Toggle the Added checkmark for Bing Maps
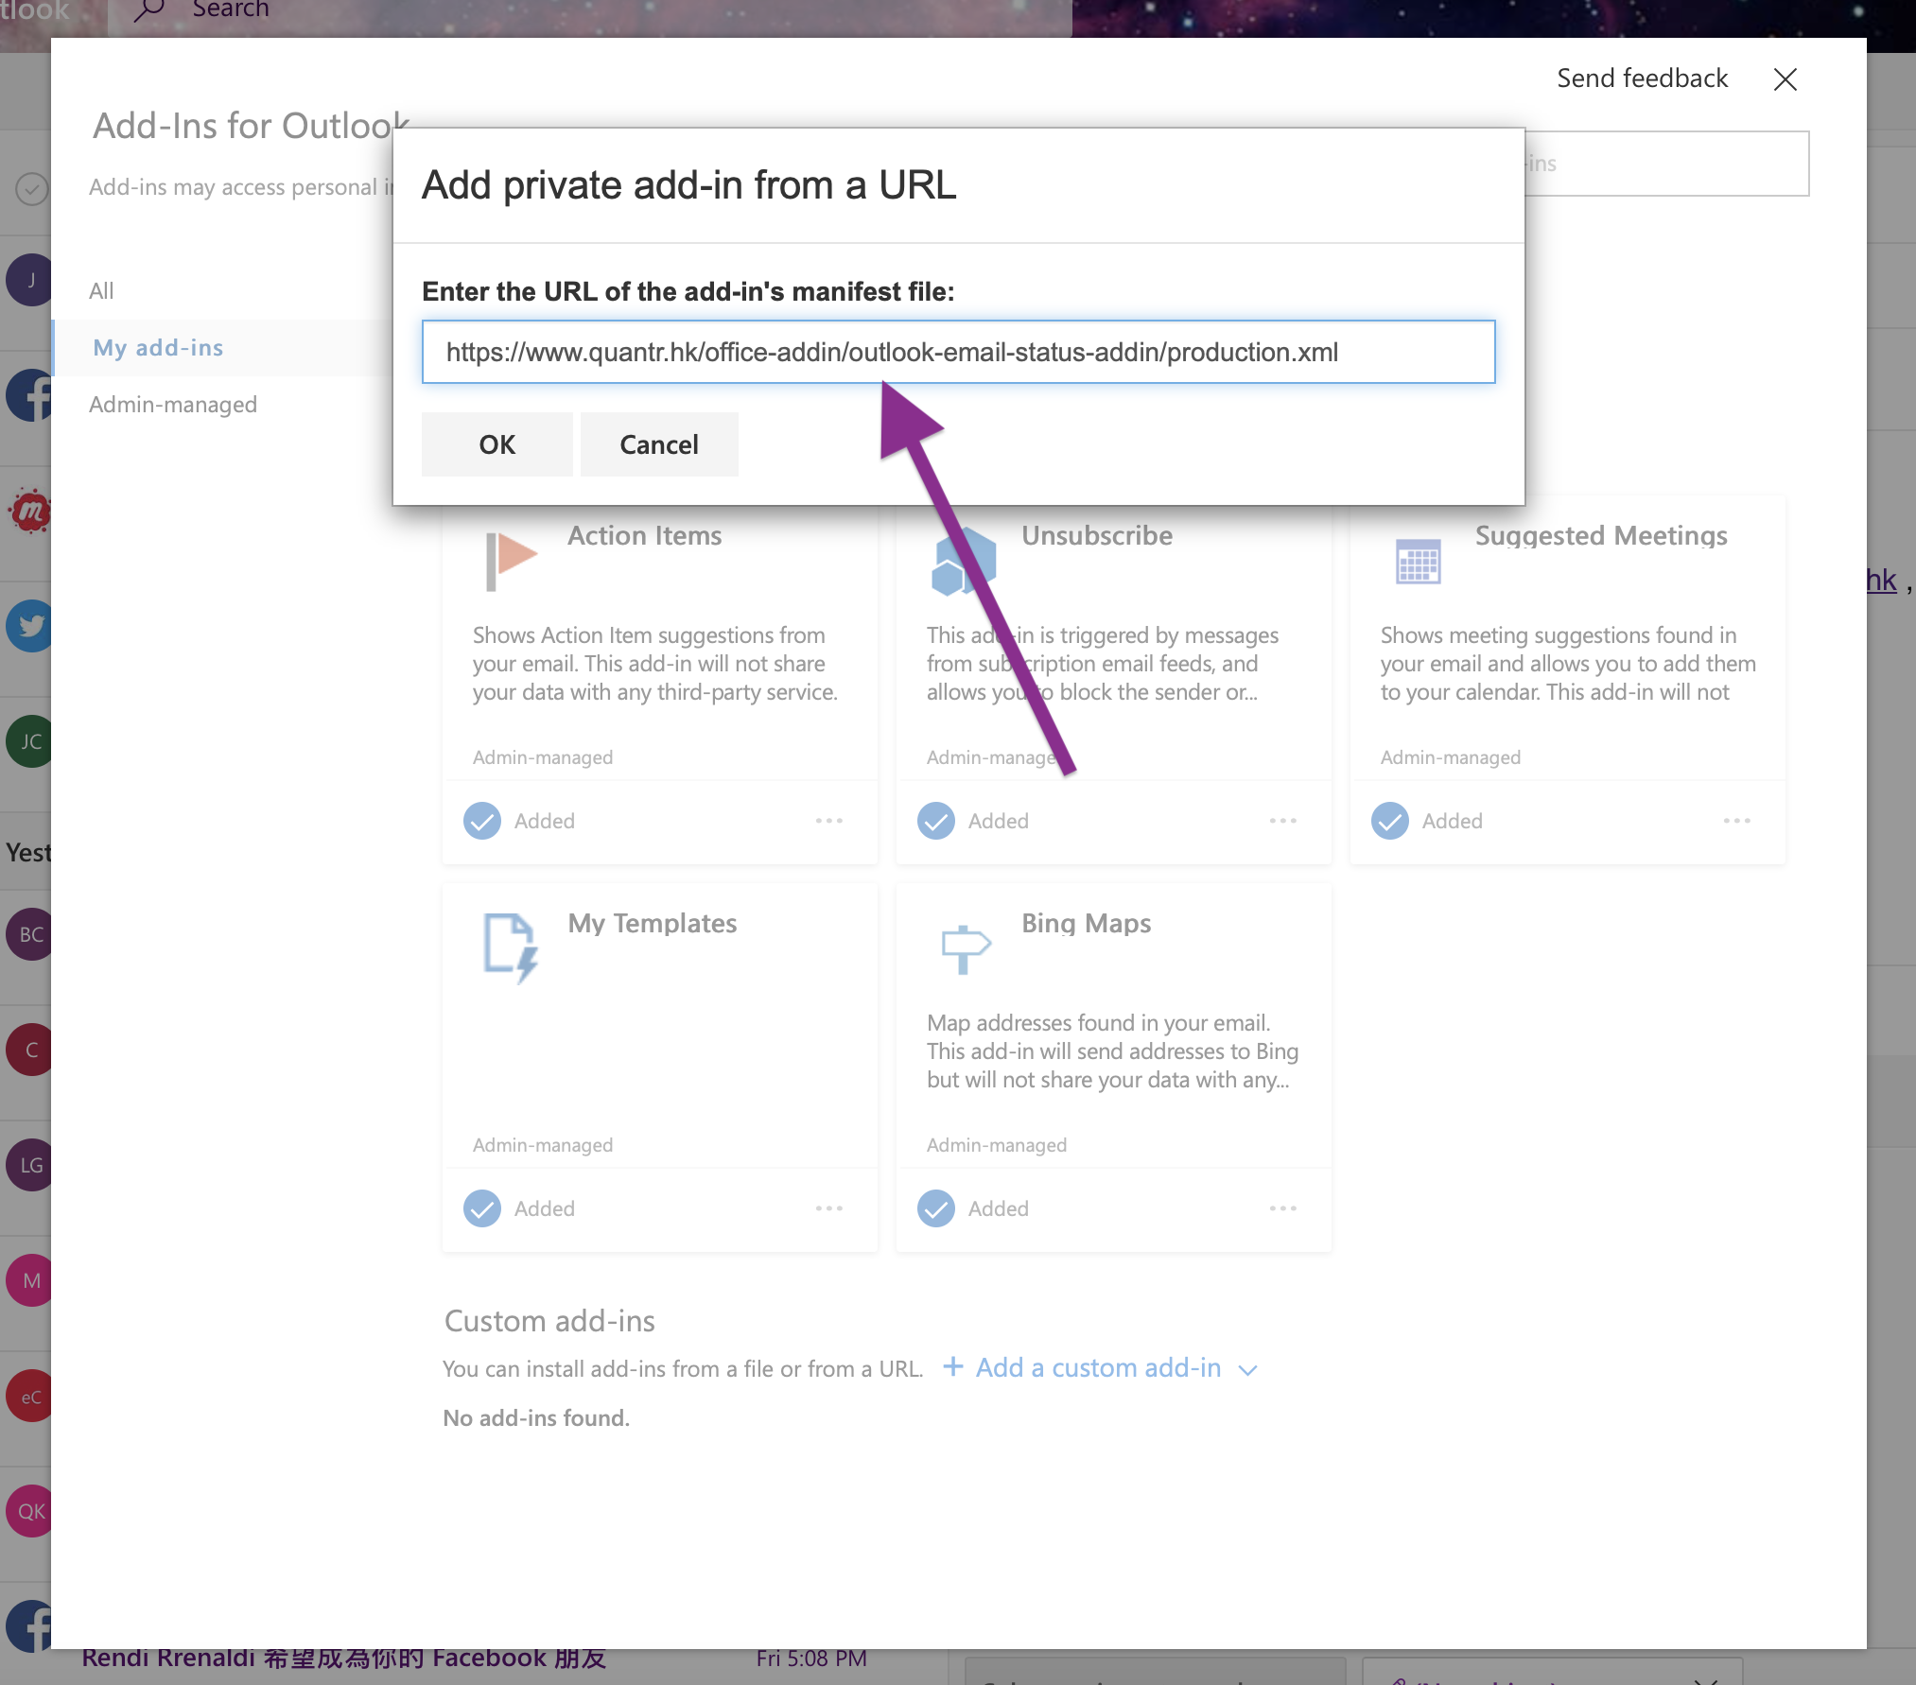Screen dimensions: 1916x1685 pos(936,1208)
